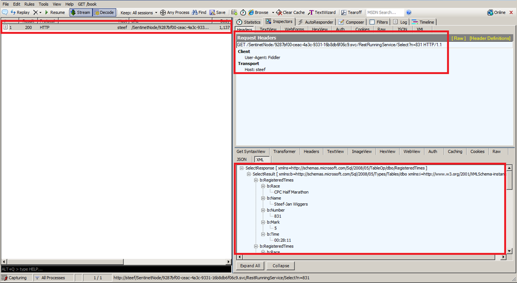Image resolution: width=517 pixels, height=283 pixels.
Task: Switch to the Filters tab
Action: [379, 22]
